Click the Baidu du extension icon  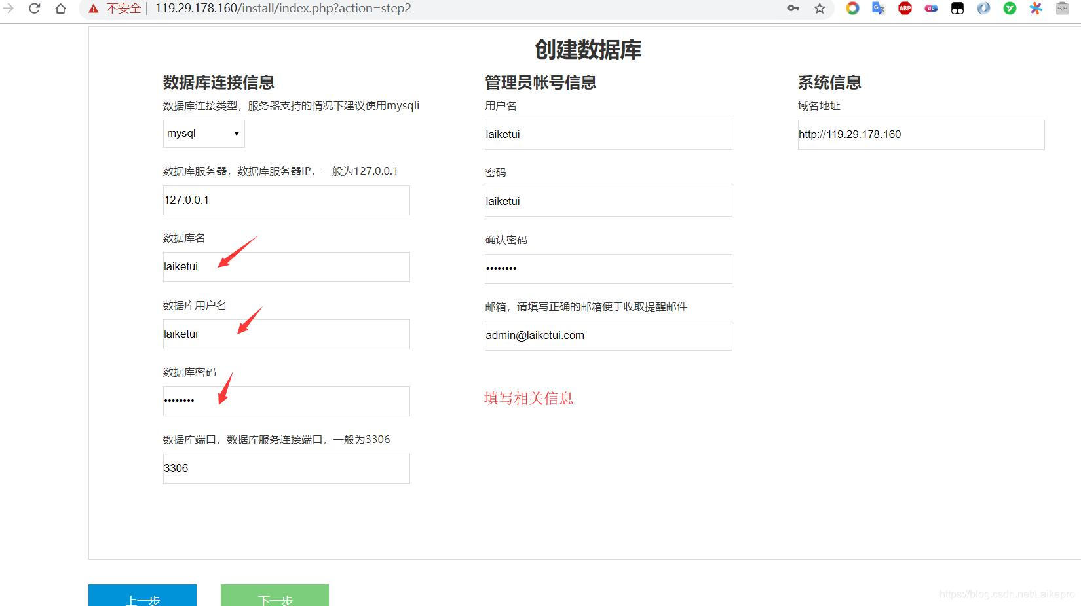tap(930, 9)
